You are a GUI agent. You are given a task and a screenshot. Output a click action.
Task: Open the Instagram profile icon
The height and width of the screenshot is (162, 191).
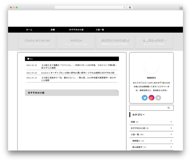(x=151, y=98)
